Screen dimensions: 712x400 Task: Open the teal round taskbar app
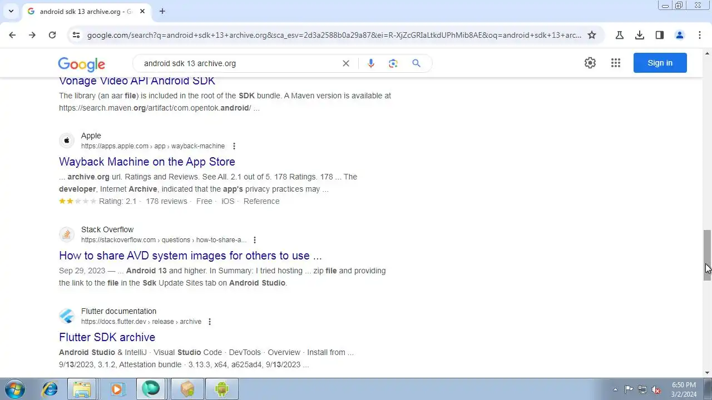point(151,389)
